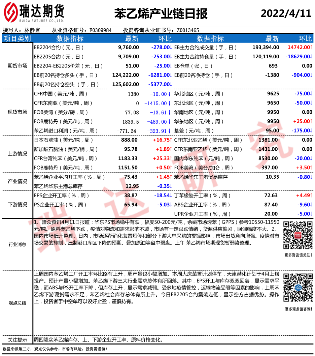This screenshot has height=356, width=315.
Task: Click the red up arrow beside +25.33
Action: [x=171, y=158]
